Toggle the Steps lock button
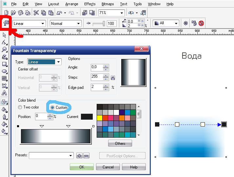Screen dimensions: 234x177 113,78
